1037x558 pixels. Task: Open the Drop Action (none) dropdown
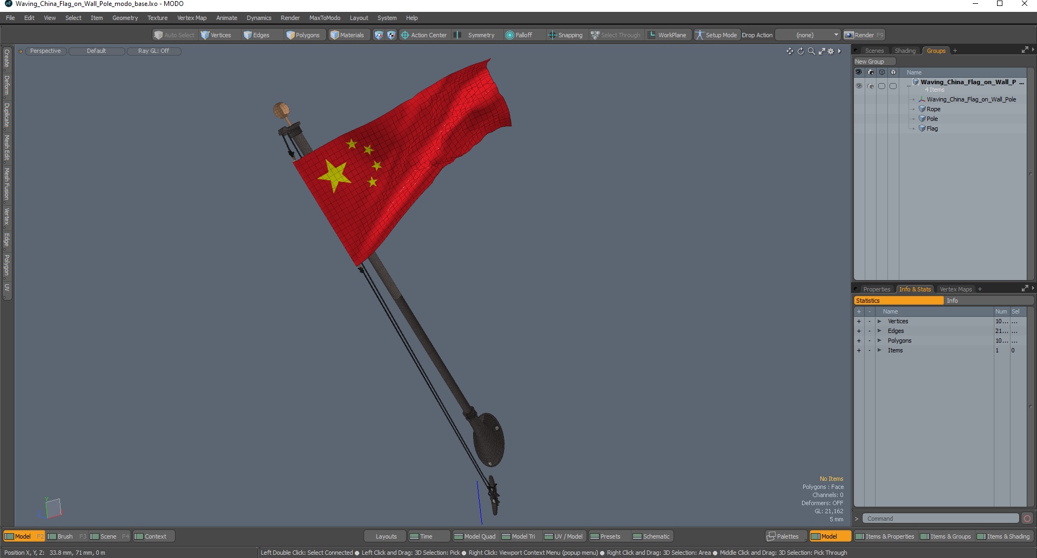[x=808, y=35]
